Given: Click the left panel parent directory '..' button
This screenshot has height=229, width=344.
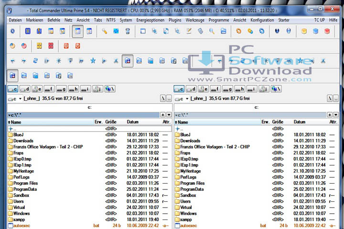Looking at the screenshot, I should point(169,99).
